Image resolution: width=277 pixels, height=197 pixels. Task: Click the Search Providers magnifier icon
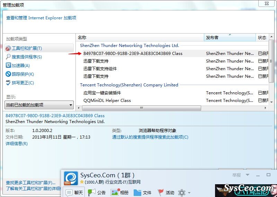[x=8, y=57]
